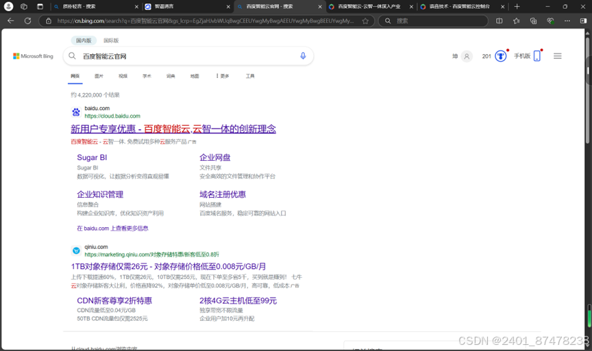The image size is (592, 351).
Task: Start voice search with microphone icon
Action: tap(303, 56)
